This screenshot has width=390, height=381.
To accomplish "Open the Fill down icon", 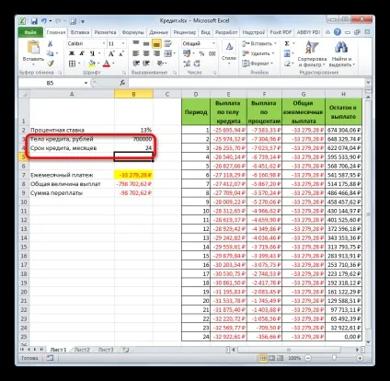I will [287, 53].
